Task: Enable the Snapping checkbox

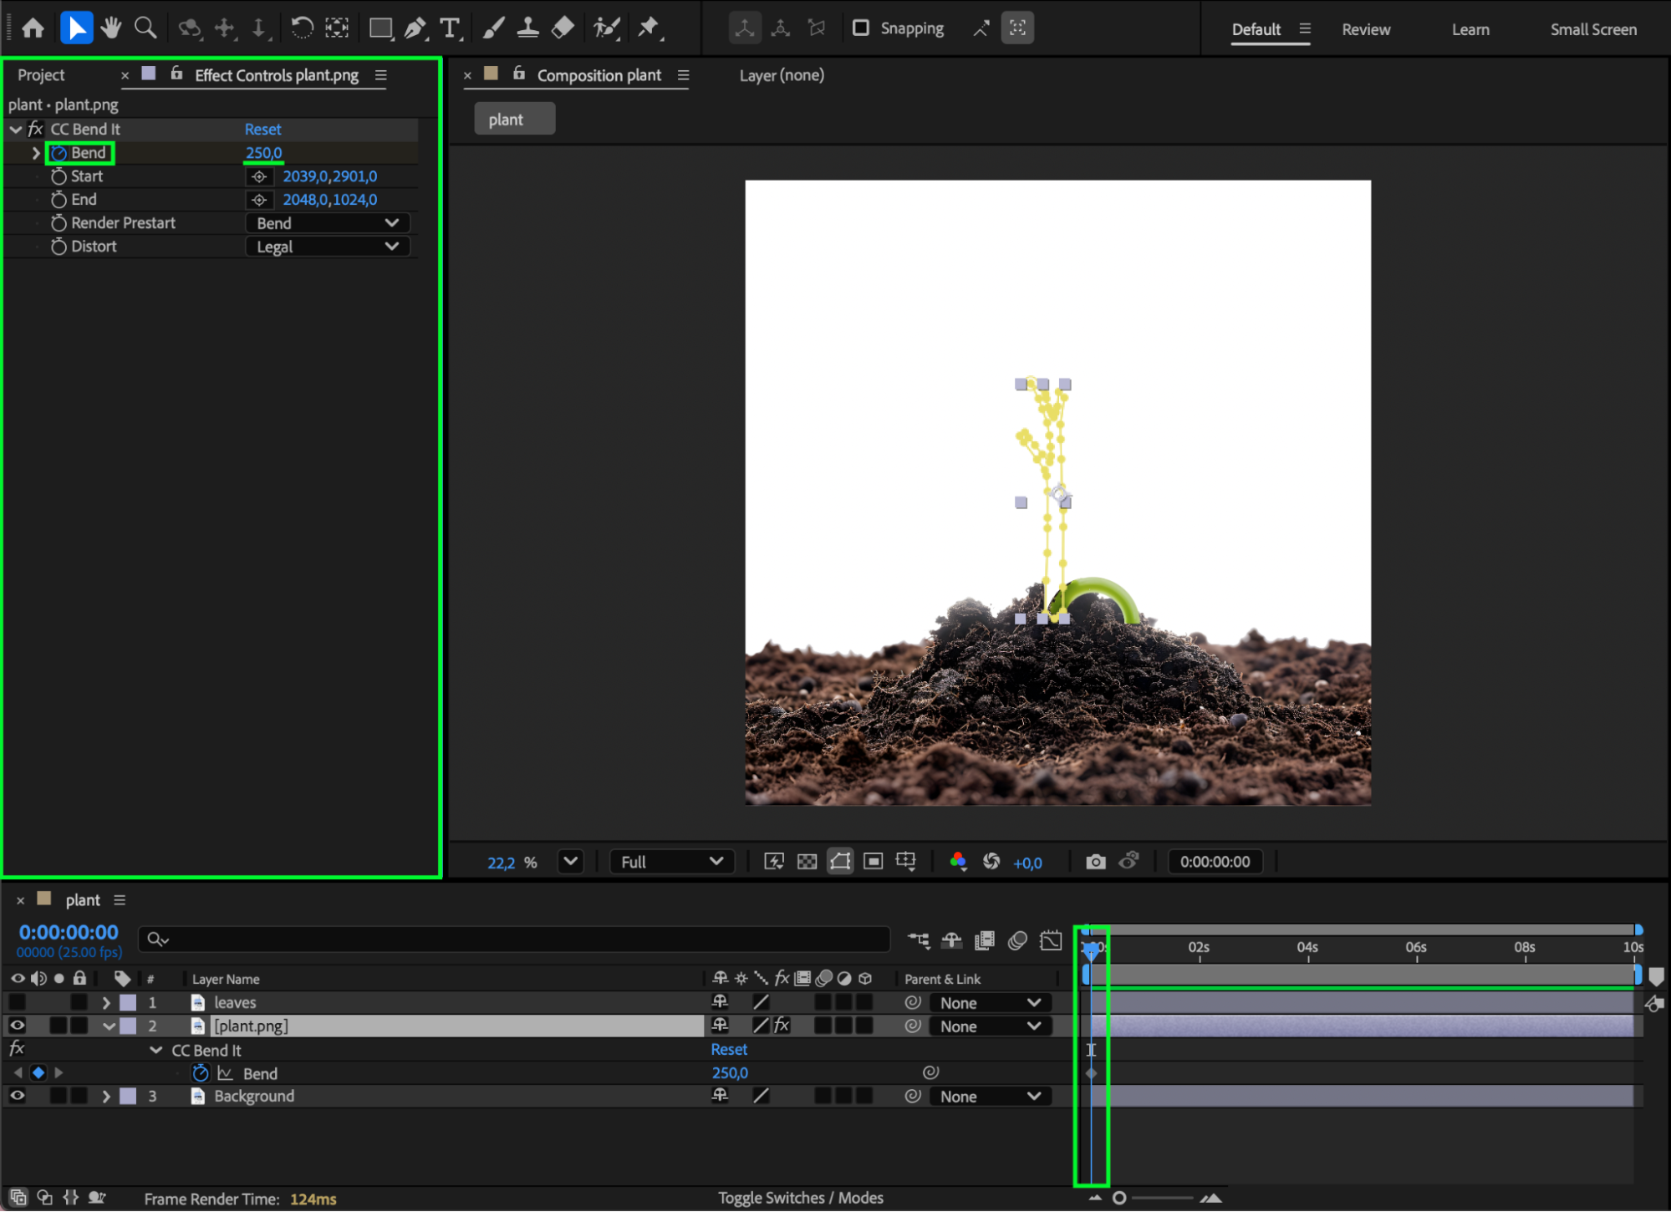Action: pyautogui.click(x=860, y=28)
